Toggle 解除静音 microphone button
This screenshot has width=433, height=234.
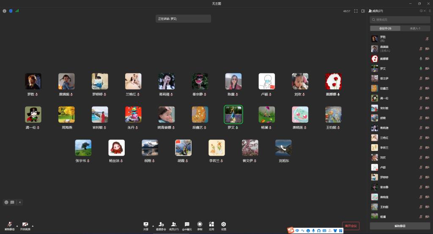point(9,225)
